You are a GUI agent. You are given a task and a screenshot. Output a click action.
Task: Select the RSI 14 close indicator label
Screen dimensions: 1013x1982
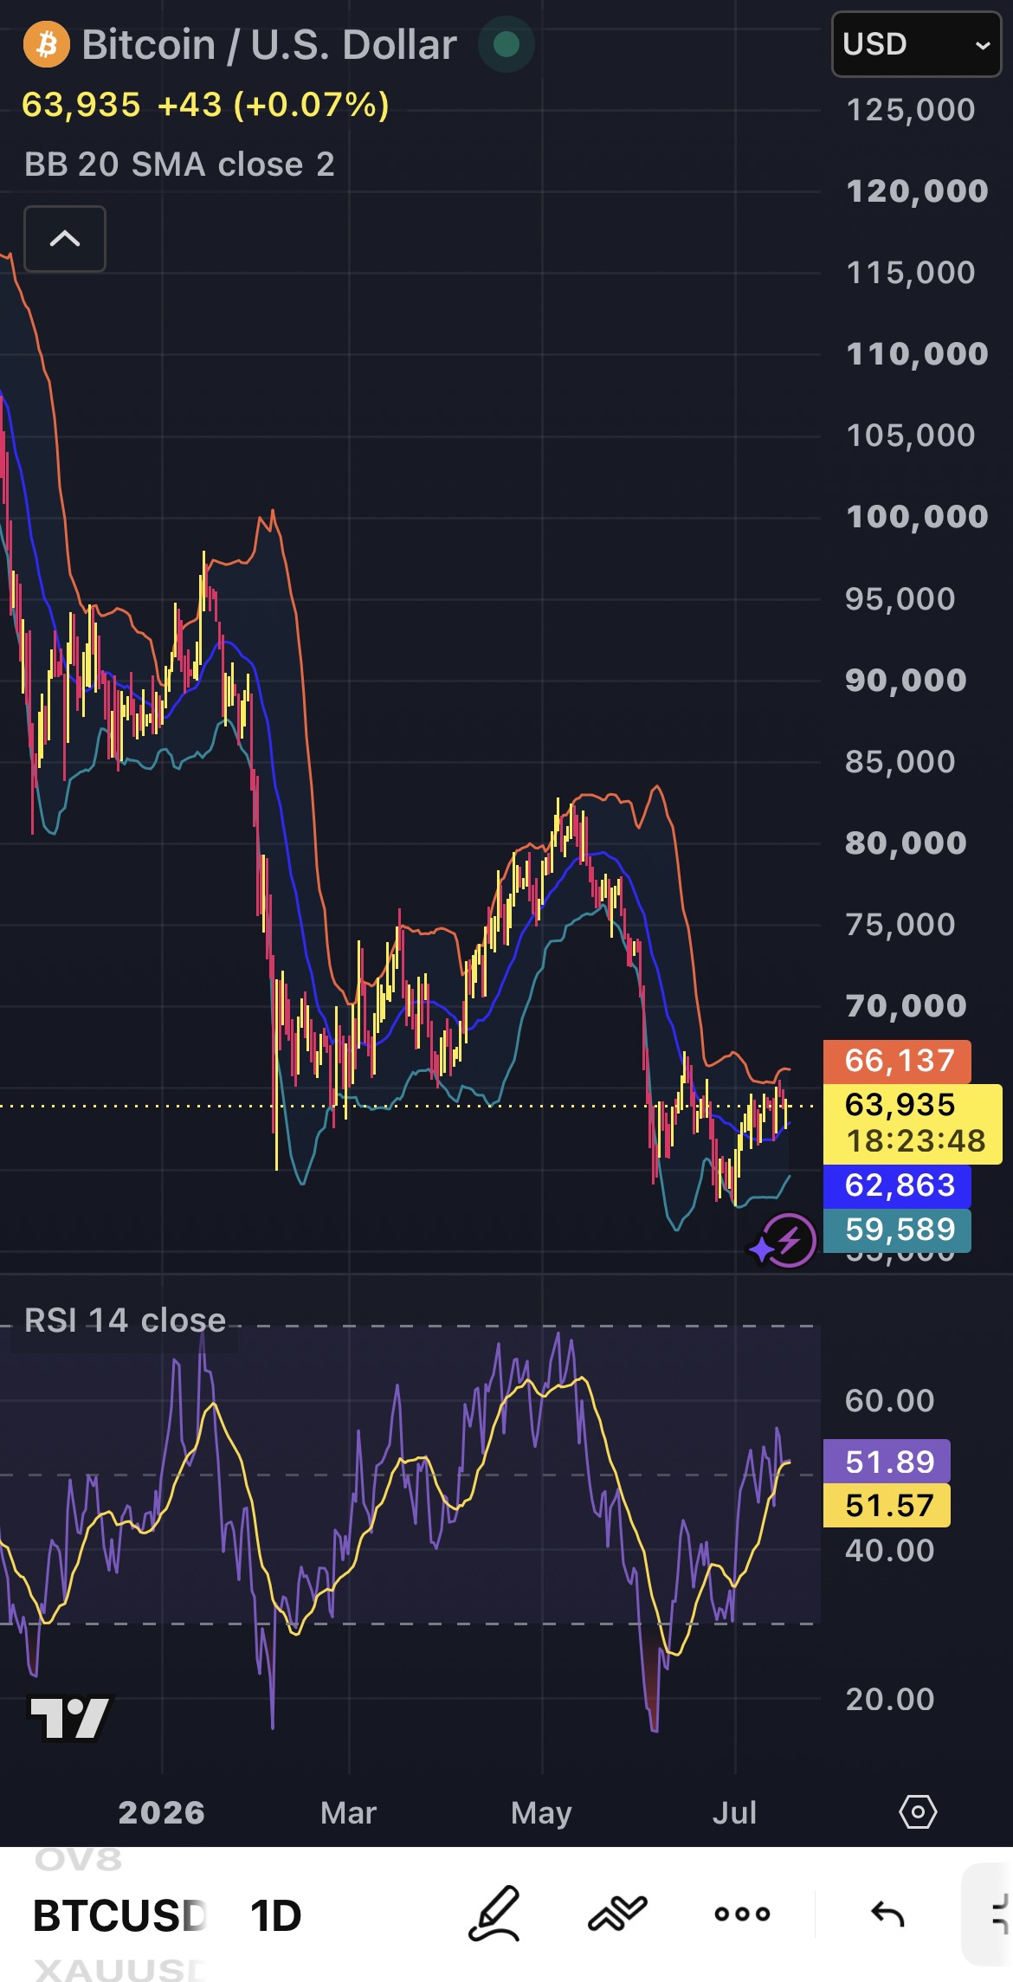[125, 1320]
